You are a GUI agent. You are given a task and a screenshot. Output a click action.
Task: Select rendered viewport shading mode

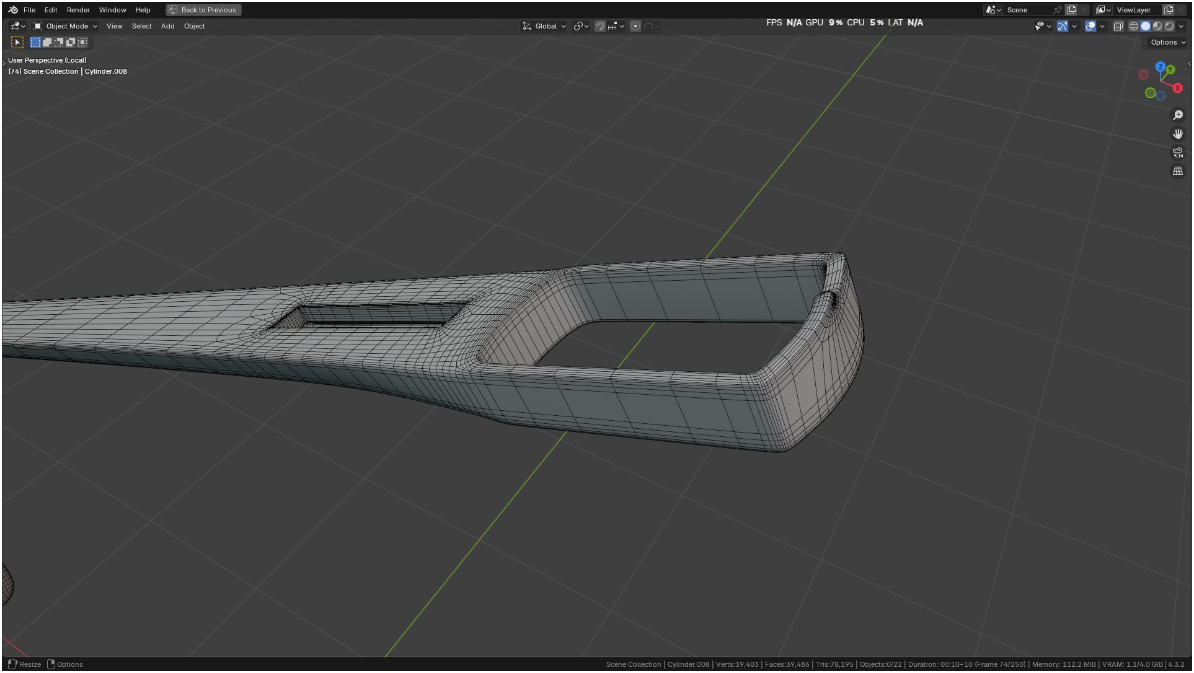(x=1169, y=26)
